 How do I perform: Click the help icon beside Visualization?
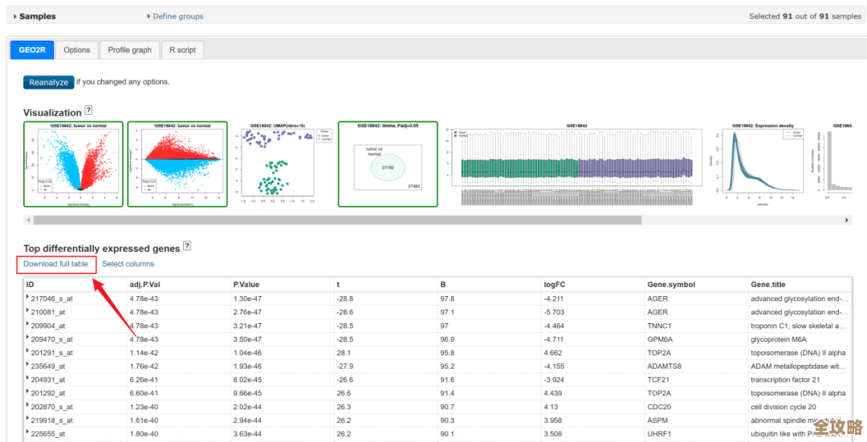coord(88,111)
